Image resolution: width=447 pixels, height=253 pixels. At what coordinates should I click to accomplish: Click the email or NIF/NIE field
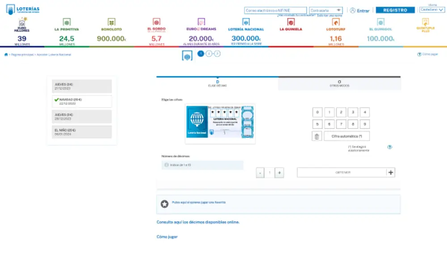pos(275,11)
